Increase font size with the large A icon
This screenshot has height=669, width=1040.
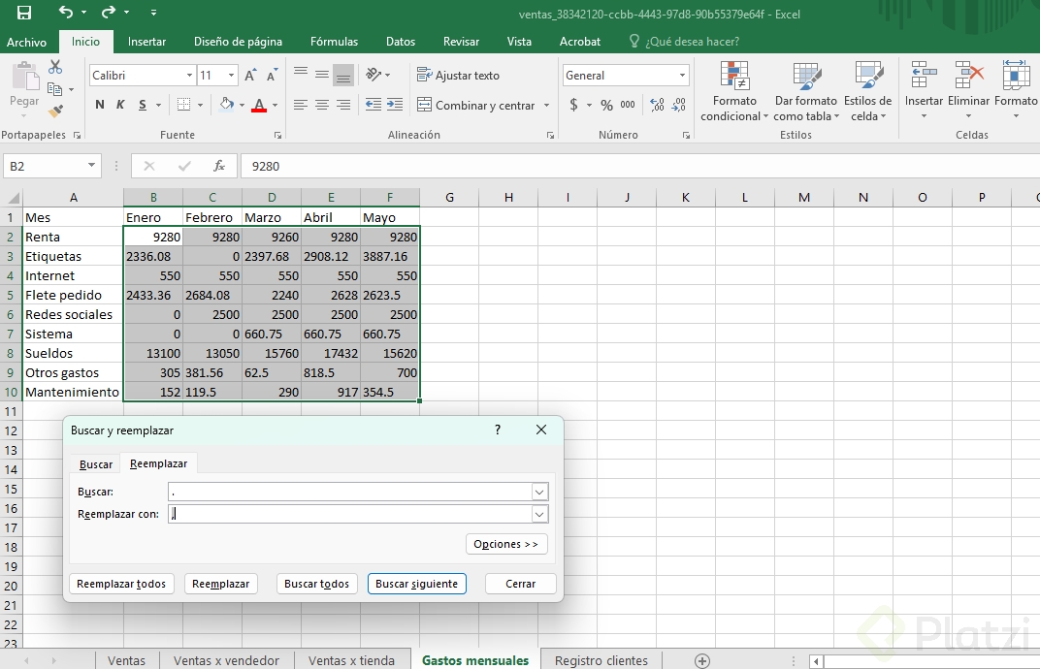pos(250,76)
